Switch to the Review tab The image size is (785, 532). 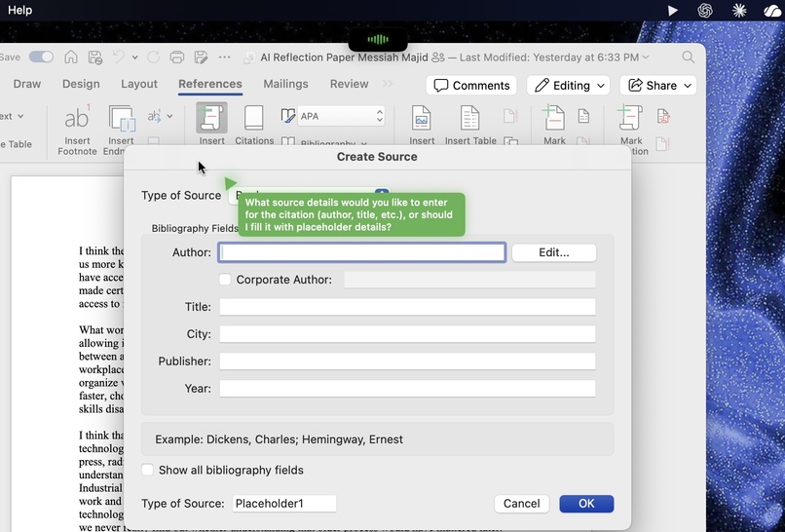point(349,84)
